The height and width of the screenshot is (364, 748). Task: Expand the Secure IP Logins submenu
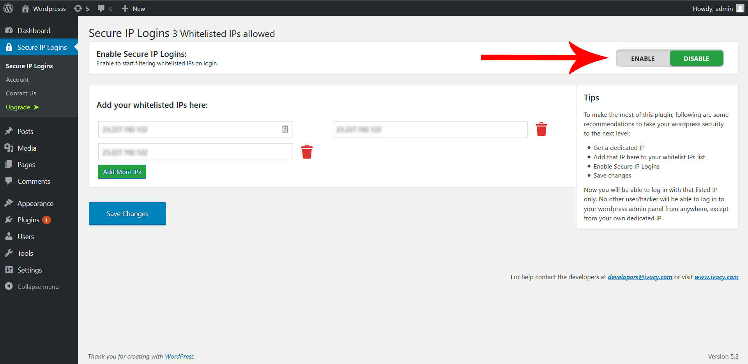tap(42, 47)
